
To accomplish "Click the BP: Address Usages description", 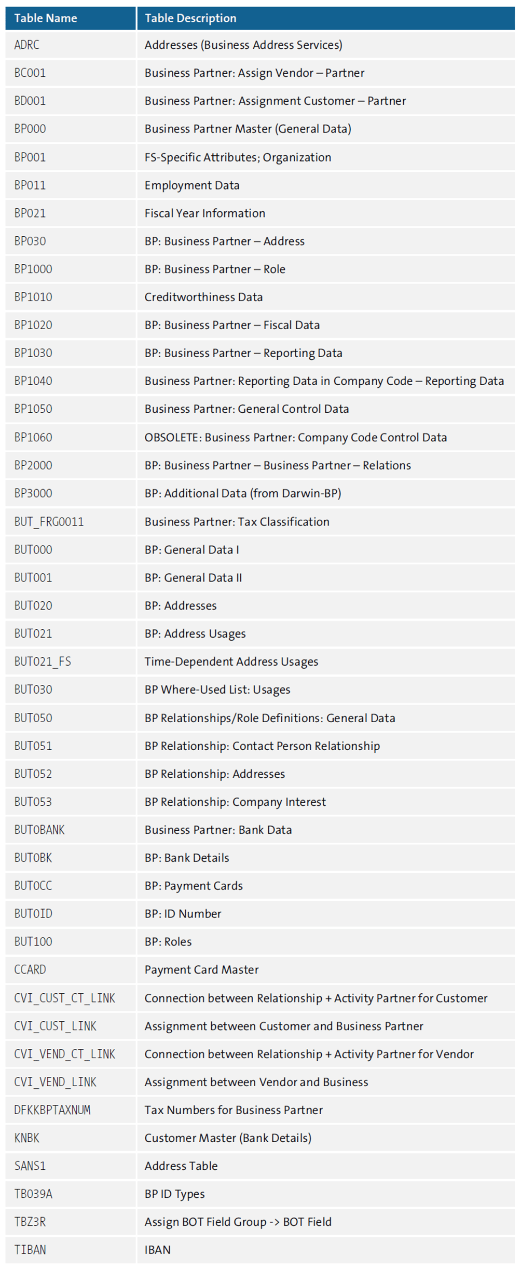I will pos(195,634).
